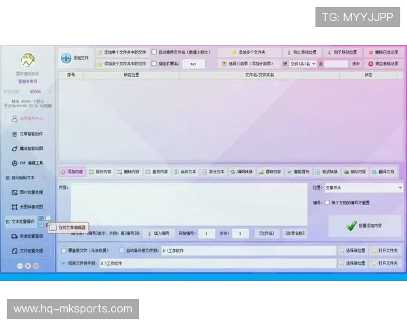
Task: Open PDF 编辑工具 in the sidebar
Action: coord(27,163)
